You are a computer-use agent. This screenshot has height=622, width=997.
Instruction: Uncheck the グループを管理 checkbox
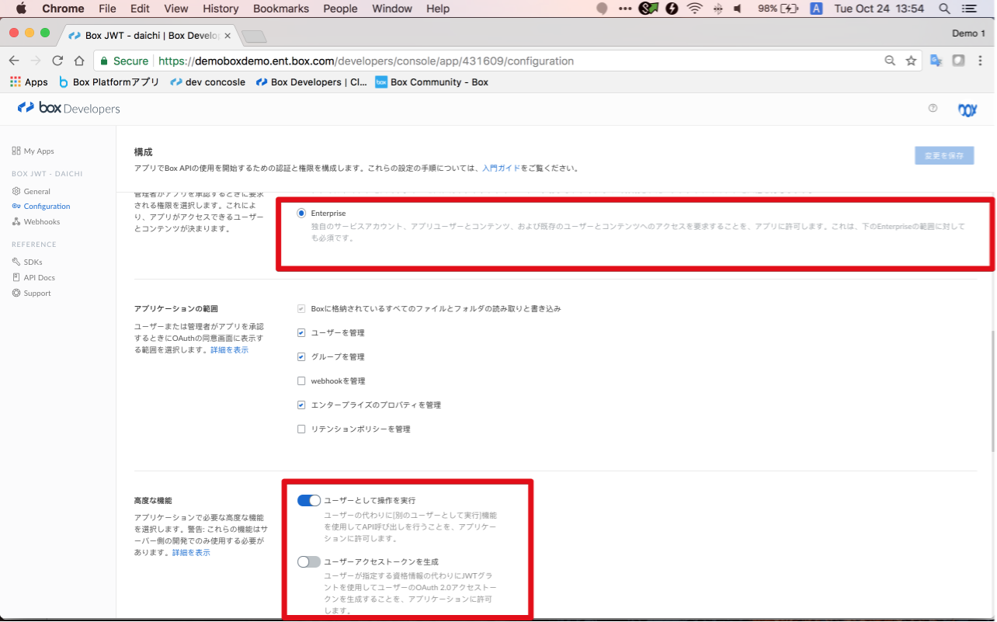click(301, 356)
